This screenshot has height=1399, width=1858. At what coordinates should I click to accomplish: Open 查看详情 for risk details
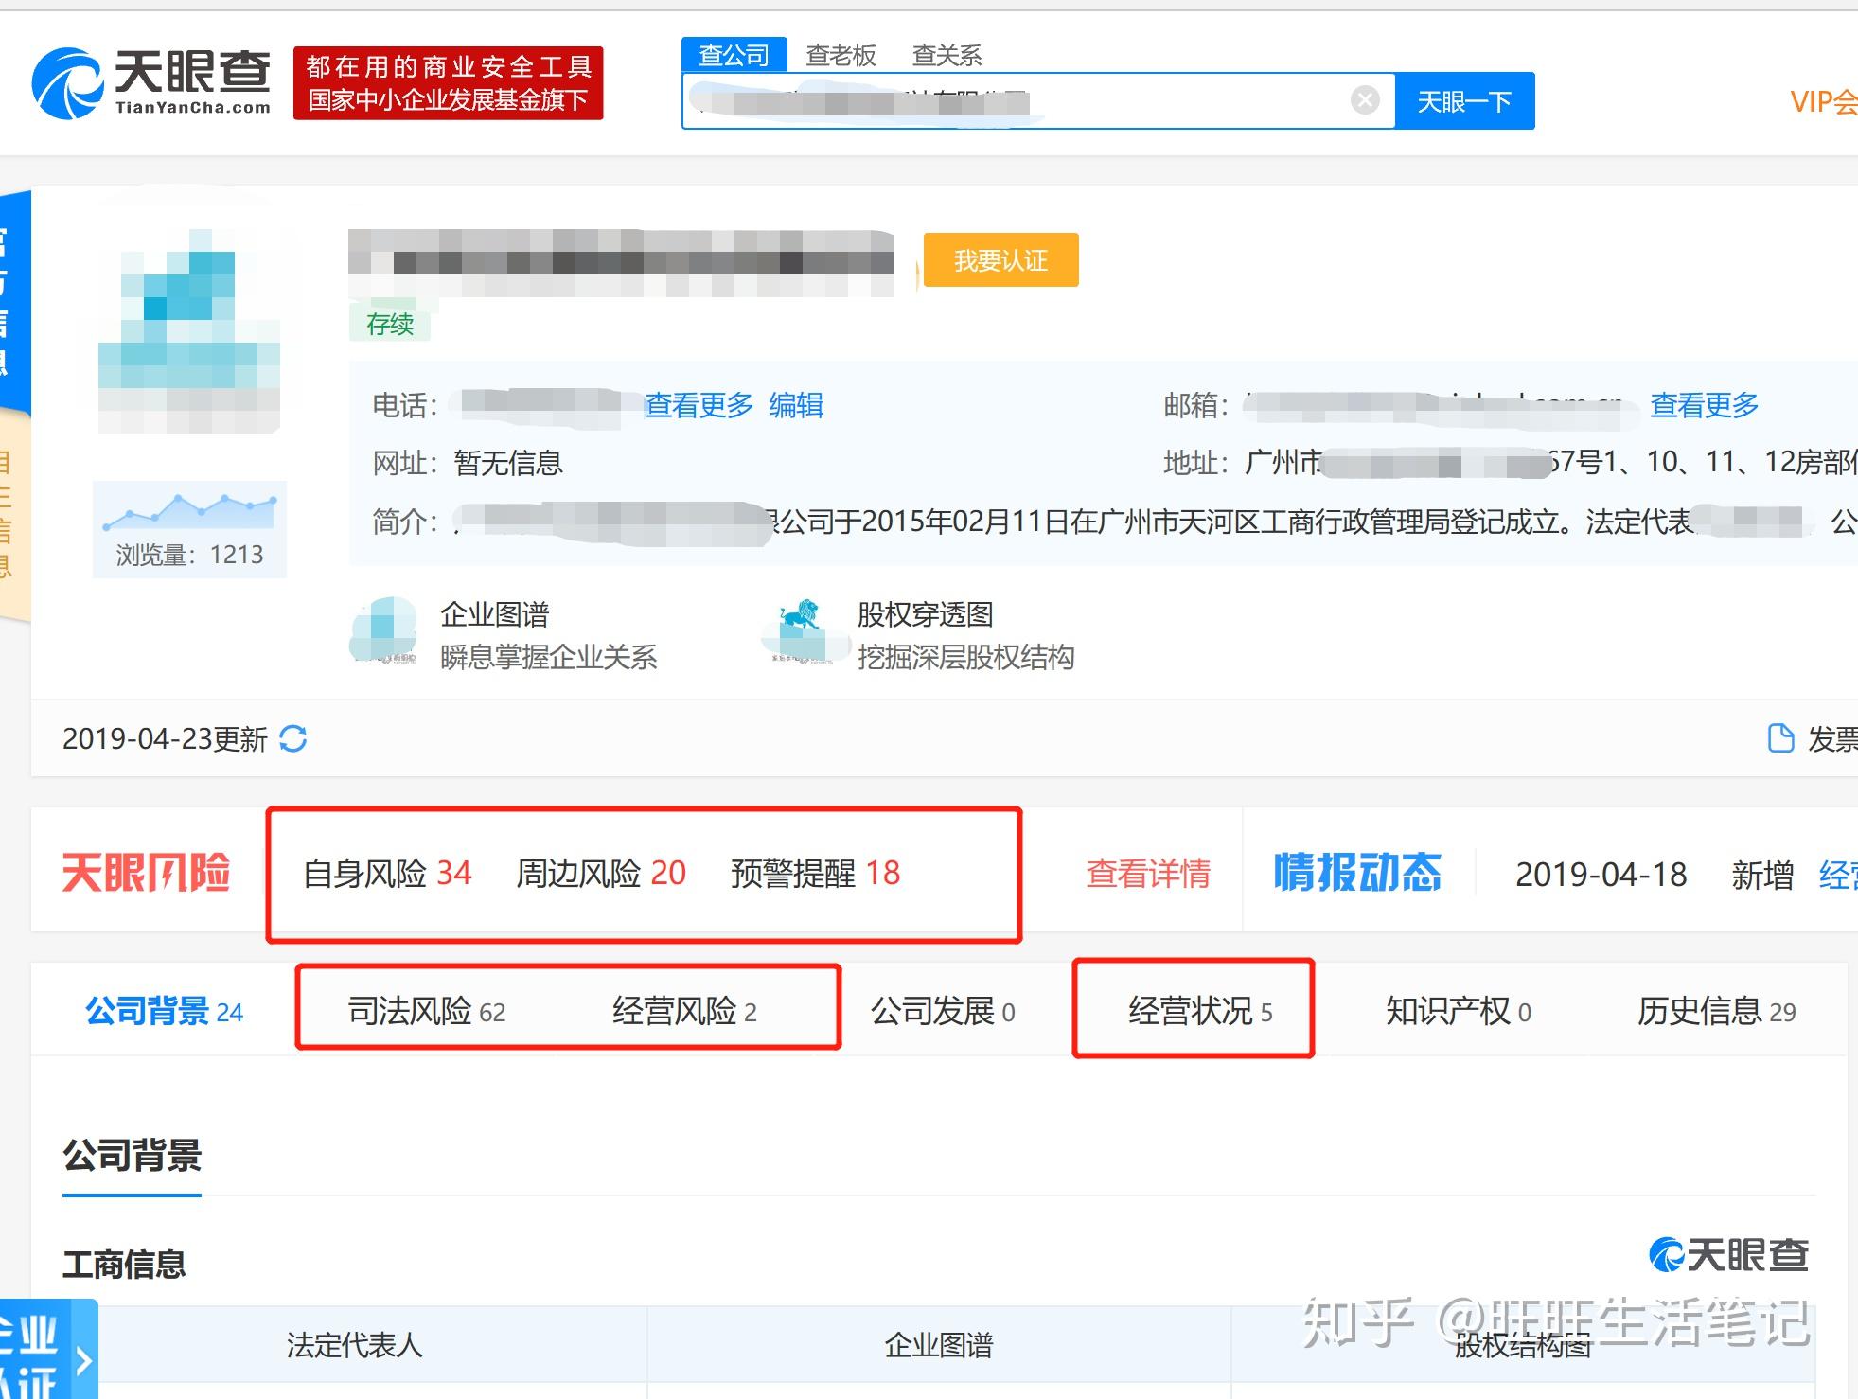tap(1148, 874)
